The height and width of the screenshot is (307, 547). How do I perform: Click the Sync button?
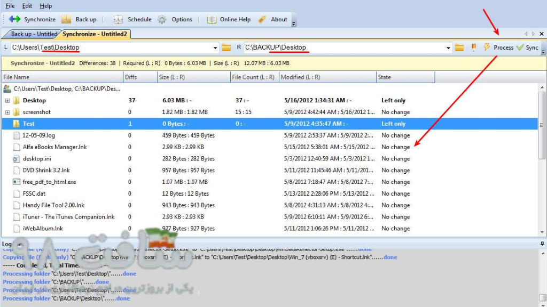pyautogui.click(x=527, y=47)
